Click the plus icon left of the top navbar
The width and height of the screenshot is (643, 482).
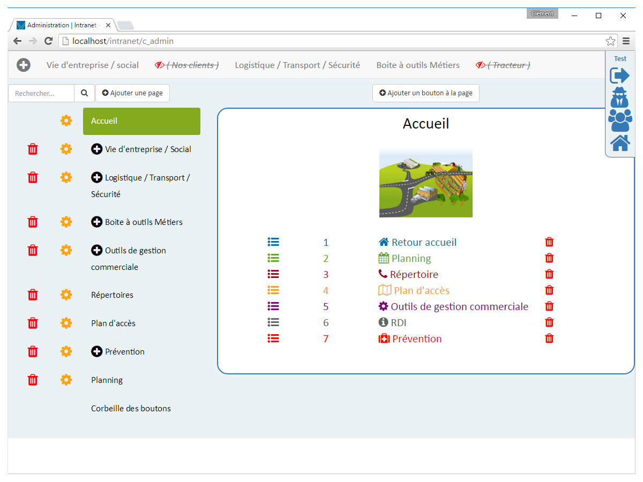tap(23, 65)
